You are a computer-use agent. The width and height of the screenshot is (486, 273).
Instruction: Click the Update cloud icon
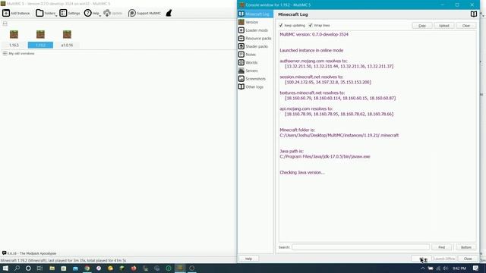tap(107, 13)
